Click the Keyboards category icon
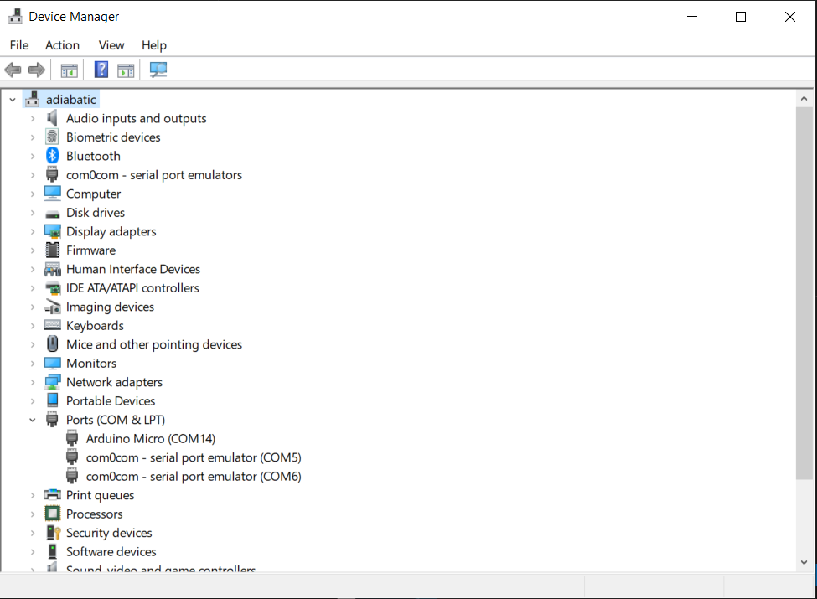Image resolution: width=817 pixels, height=599 pixels. (52, 325)
